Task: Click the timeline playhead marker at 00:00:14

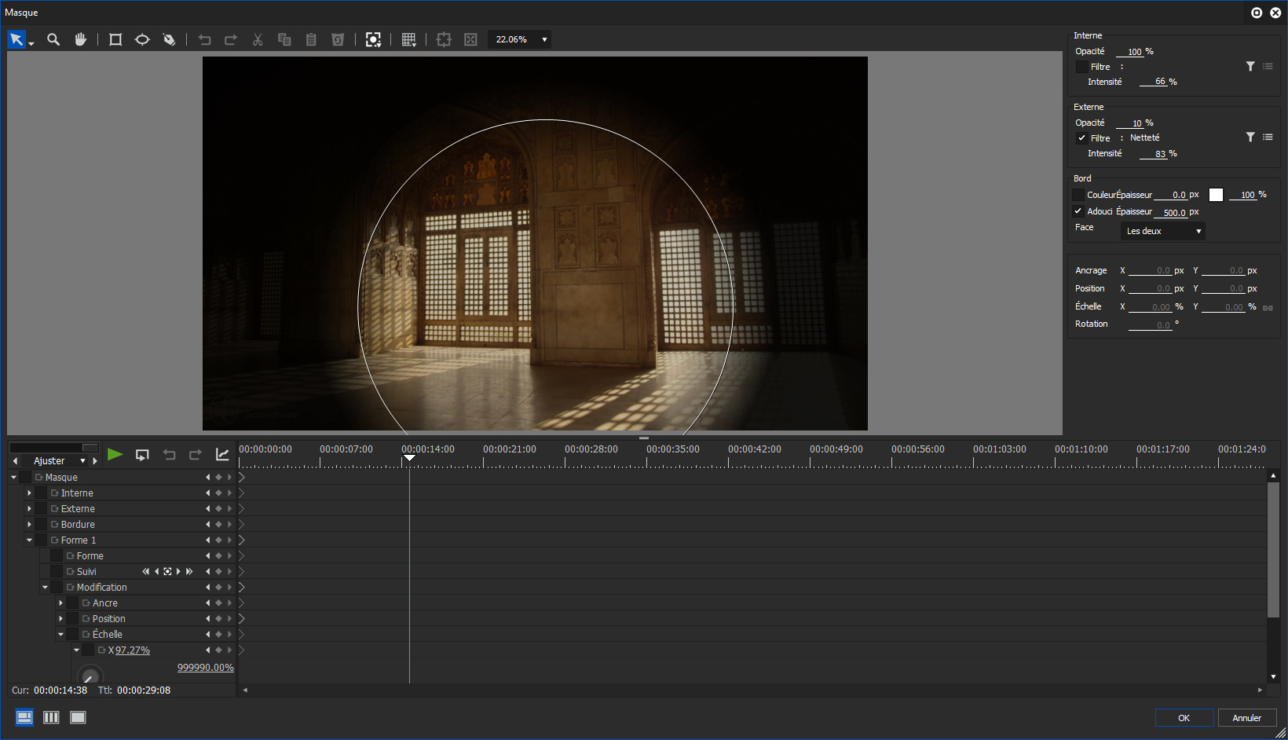Action: pos(409,458)
